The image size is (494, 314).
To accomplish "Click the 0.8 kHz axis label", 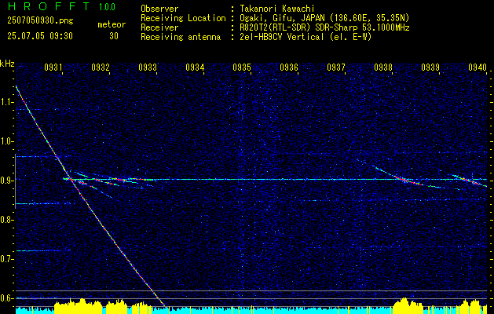I will click(7, 220).
